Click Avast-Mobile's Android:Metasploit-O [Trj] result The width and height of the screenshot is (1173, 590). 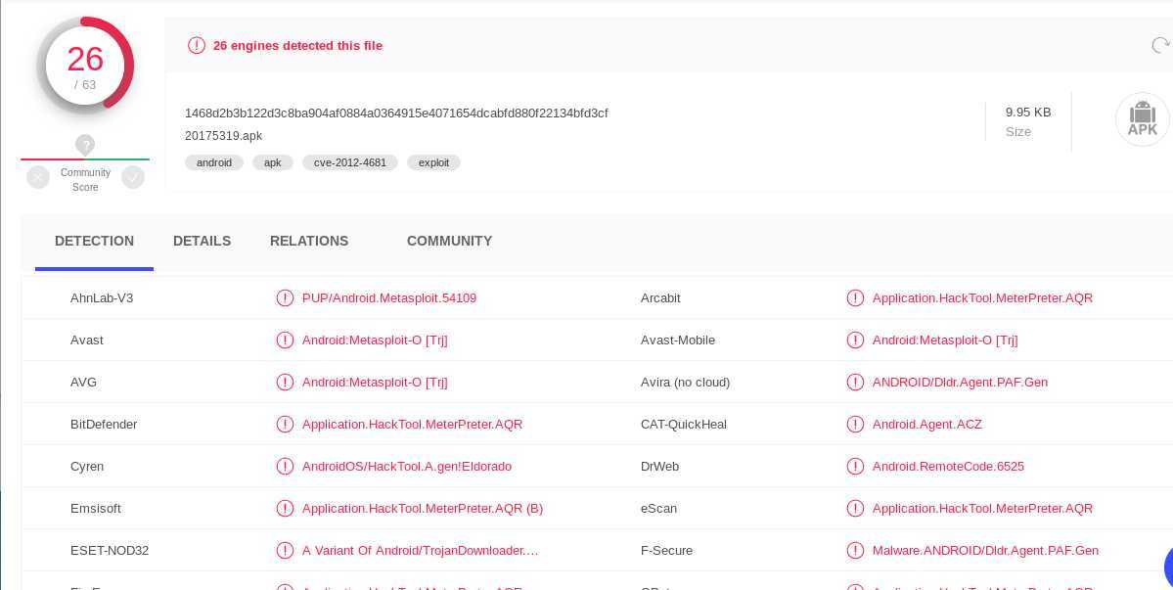coord(945,340)
